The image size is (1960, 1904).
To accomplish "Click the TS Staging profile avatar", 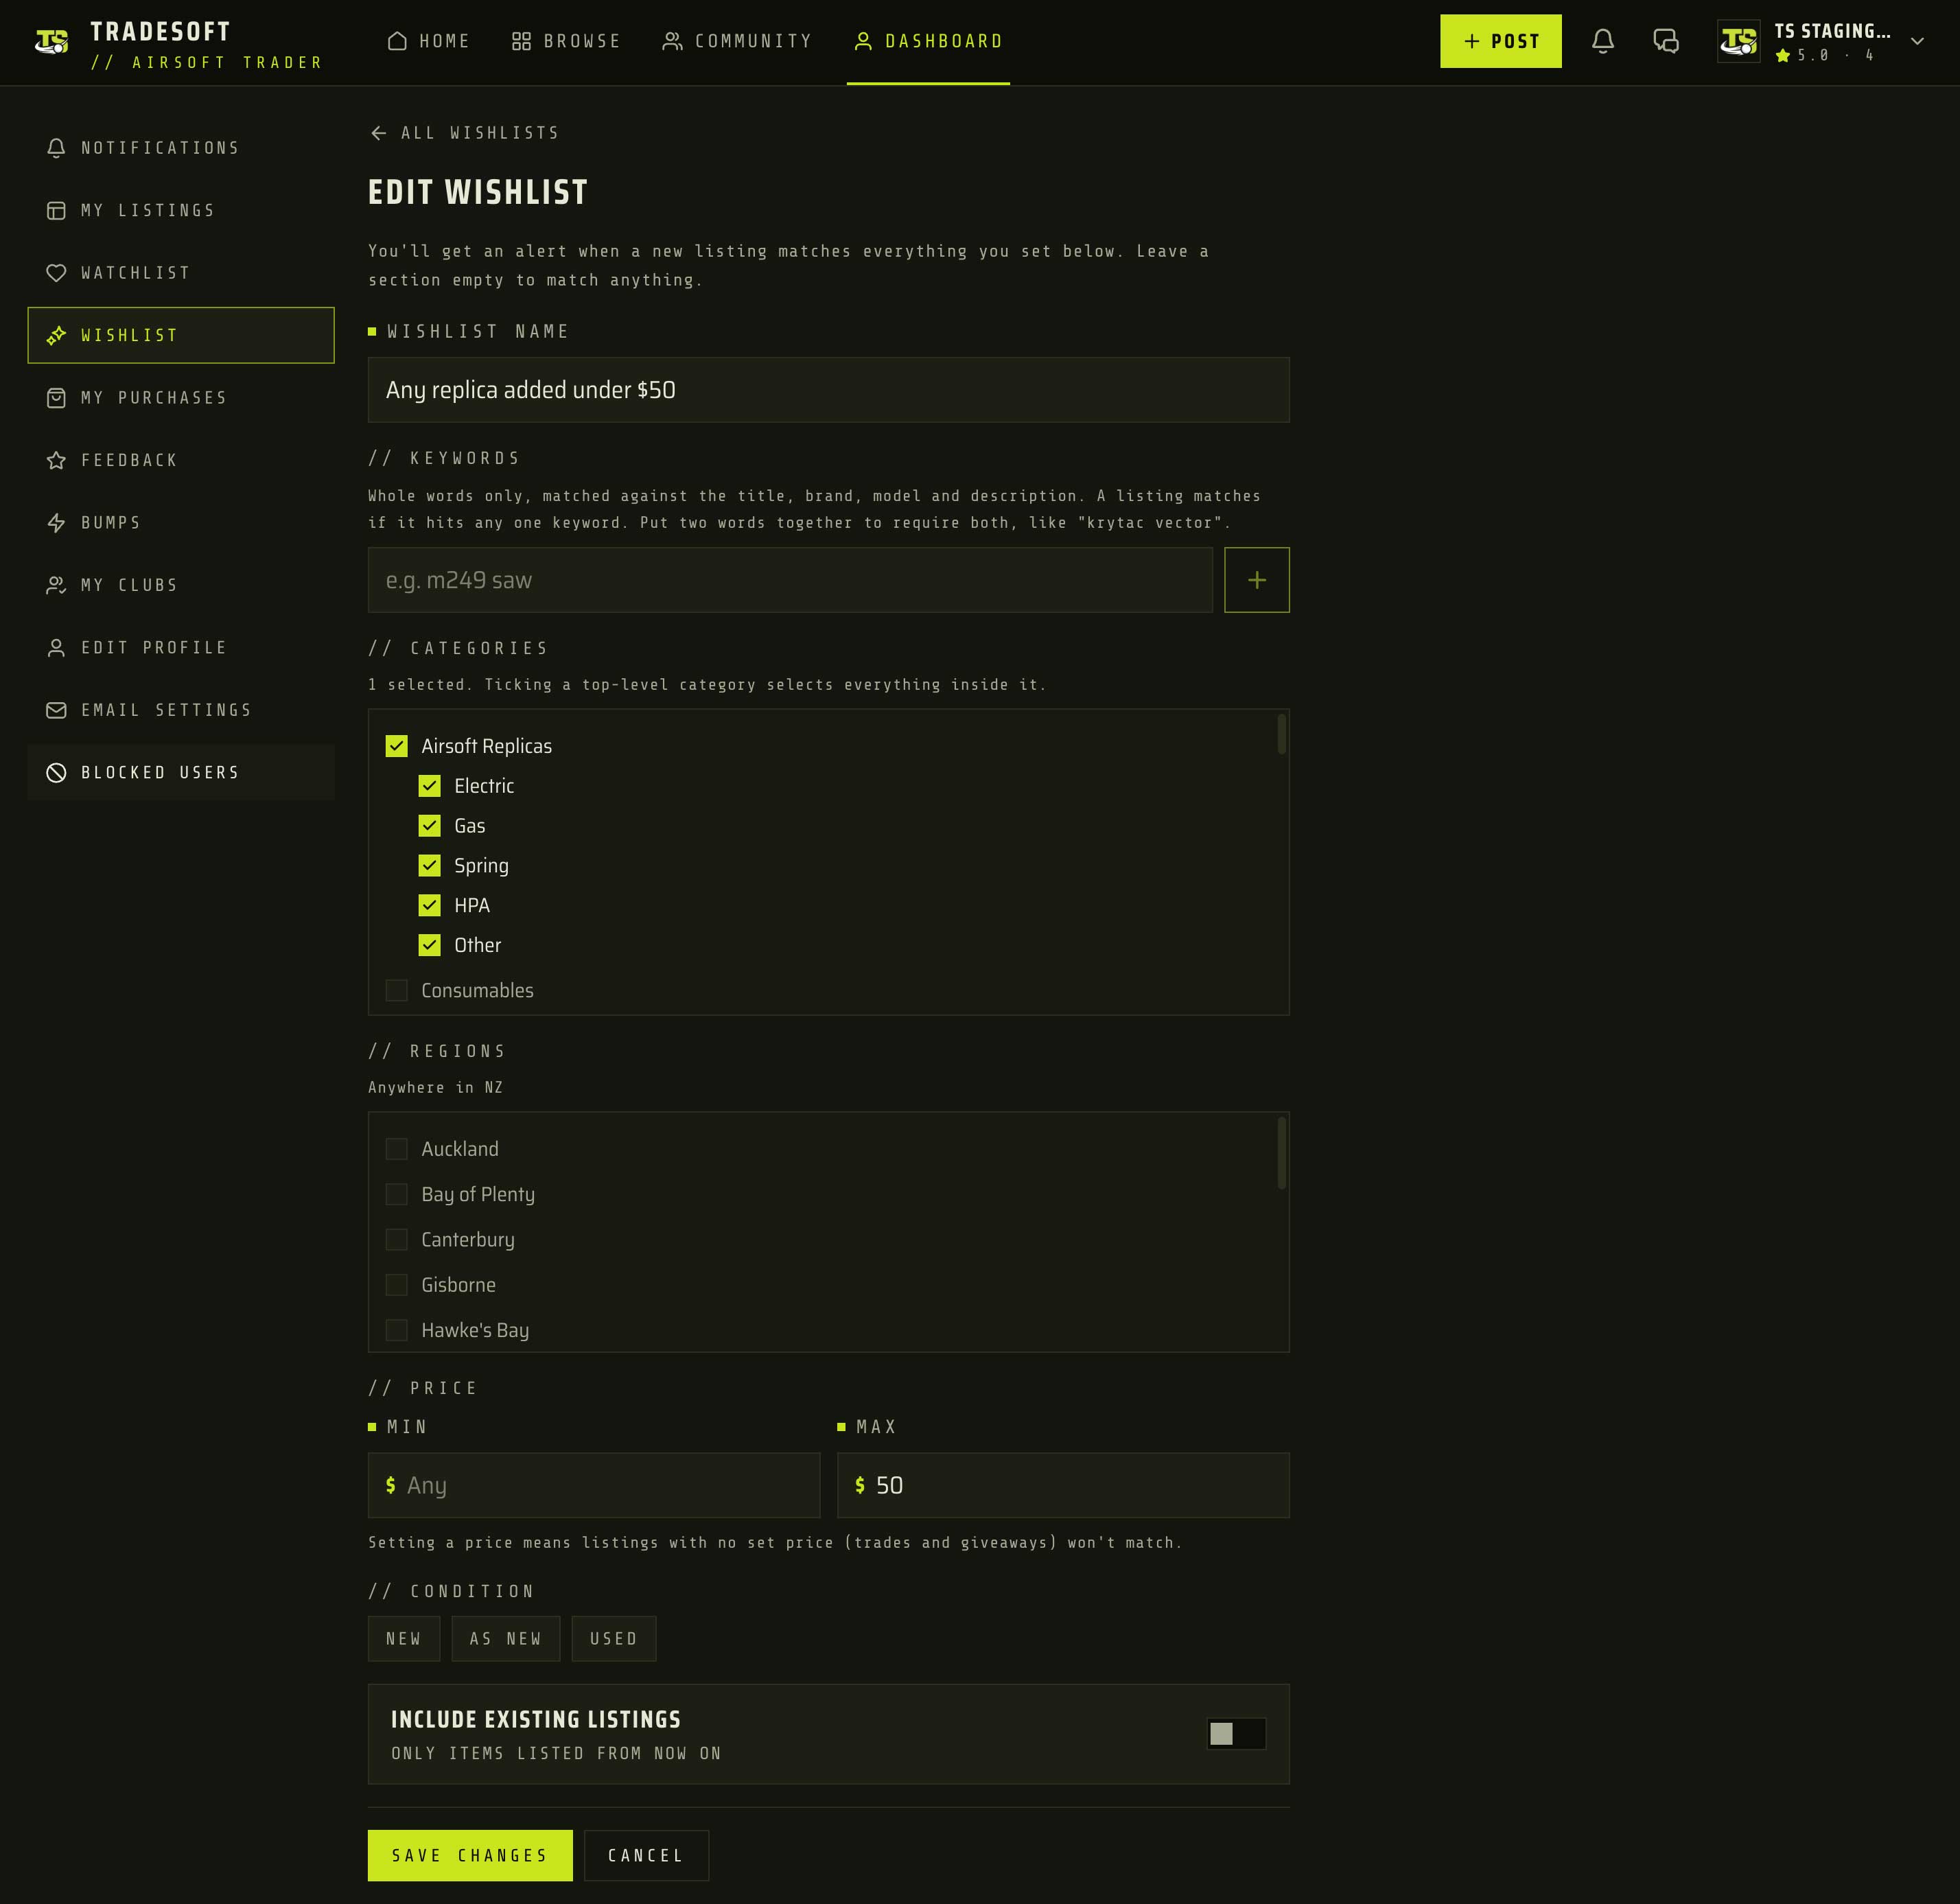I will click(1738, 41).
